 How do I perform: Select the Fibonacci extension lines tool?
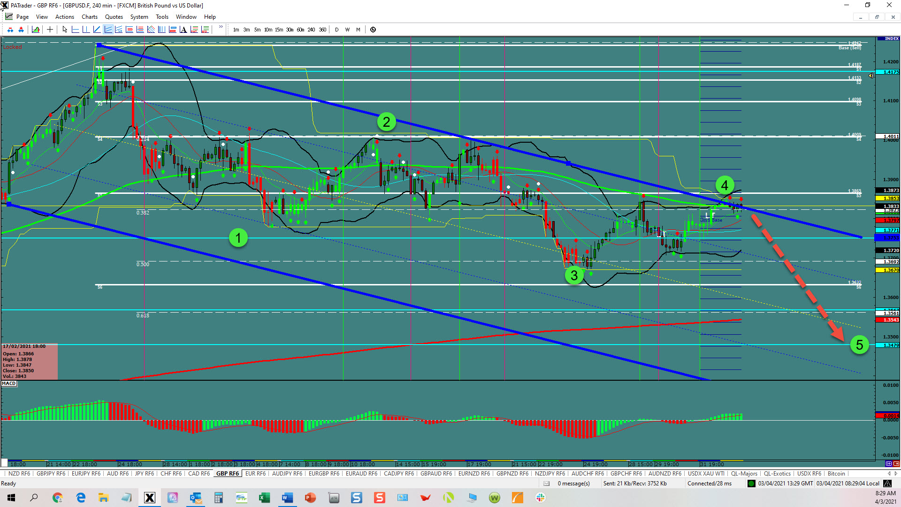140,30
